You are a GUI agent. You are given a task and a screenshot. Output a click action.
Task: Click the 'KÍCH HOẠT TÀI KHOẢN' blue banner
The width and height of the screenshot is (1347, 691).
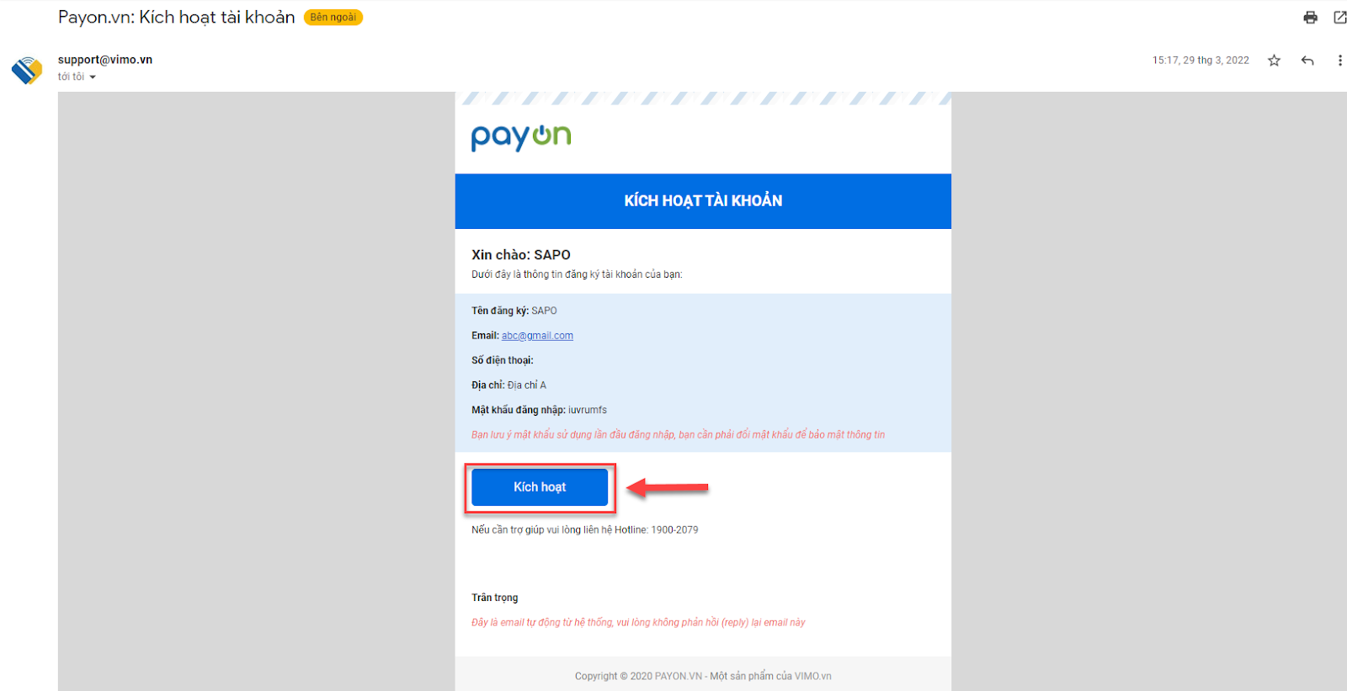pyautogui.click(x=703, y=201)
